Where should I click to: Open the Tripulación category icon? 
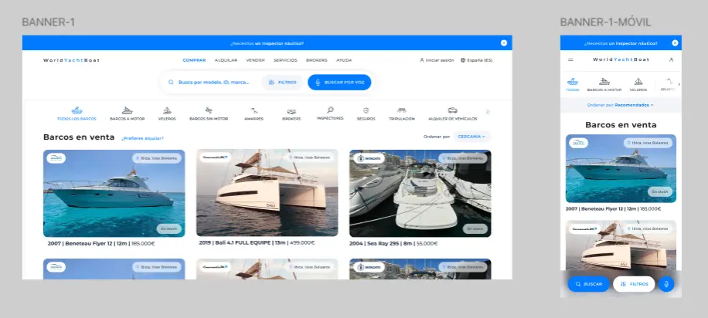pyautogui.click(x=401, y=110)
